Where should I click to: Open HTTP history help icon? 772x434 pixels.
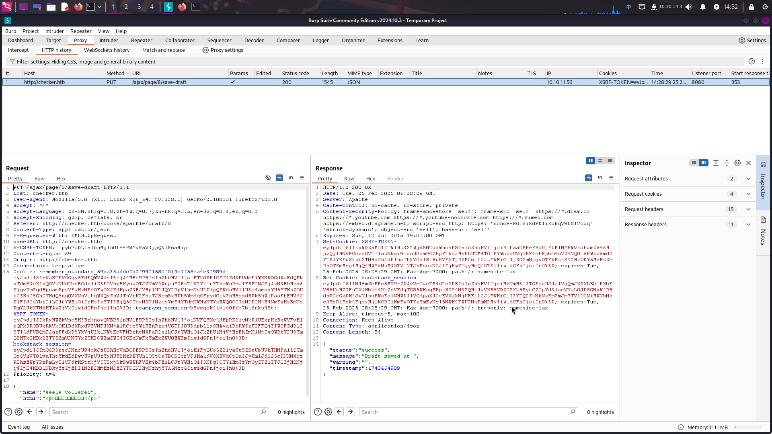(751, 61)
